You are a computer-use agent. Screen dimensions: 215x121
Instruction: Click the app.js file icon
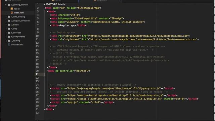pos(12,9)
